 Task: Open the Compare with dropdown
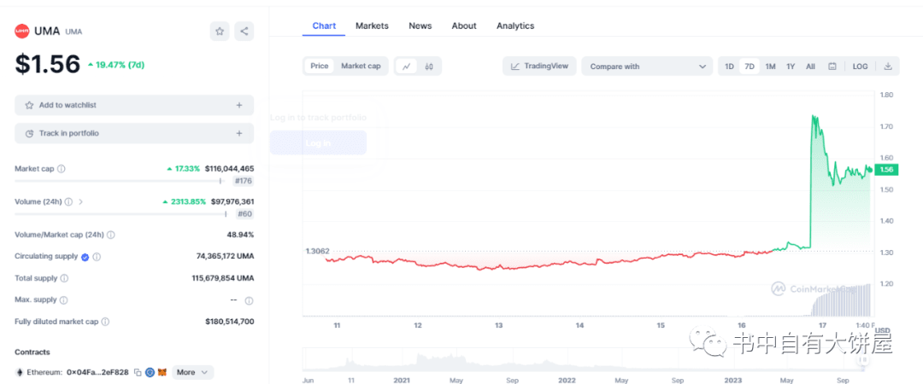click(x=647, y=67)
